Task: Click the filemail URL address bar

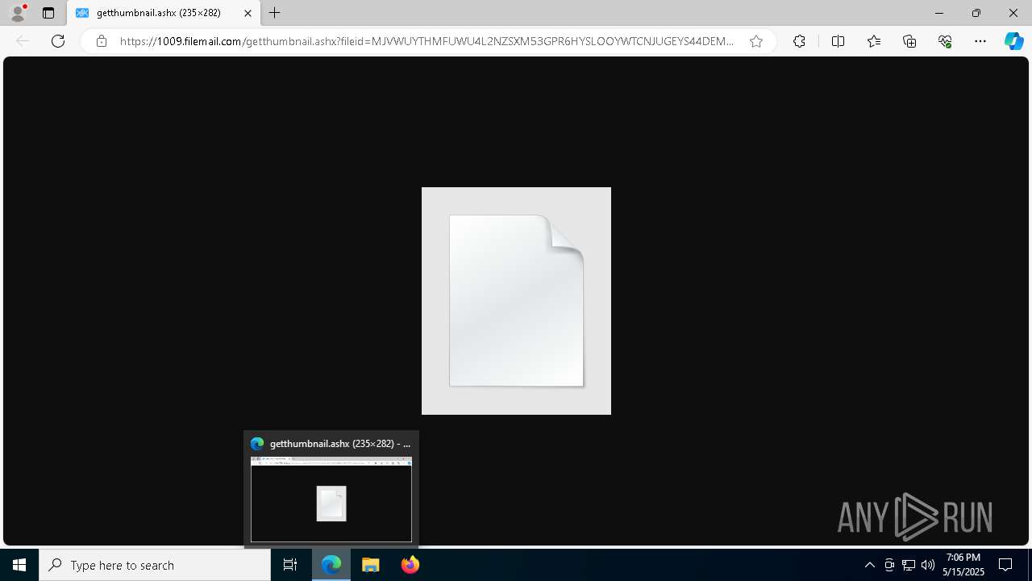Action: (427, 41)
